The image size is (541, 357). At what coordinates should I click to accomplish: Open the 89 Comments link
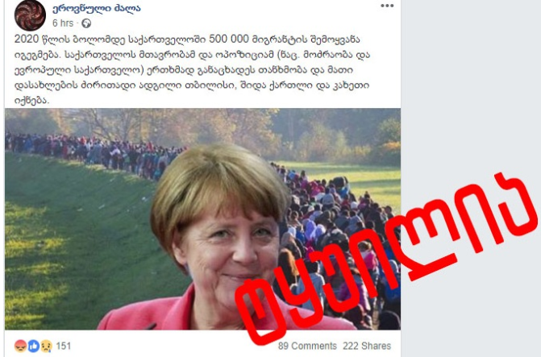307,346
